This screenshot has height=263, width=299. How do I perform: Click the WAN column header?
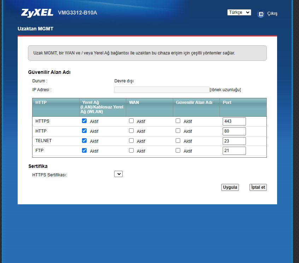134,103
